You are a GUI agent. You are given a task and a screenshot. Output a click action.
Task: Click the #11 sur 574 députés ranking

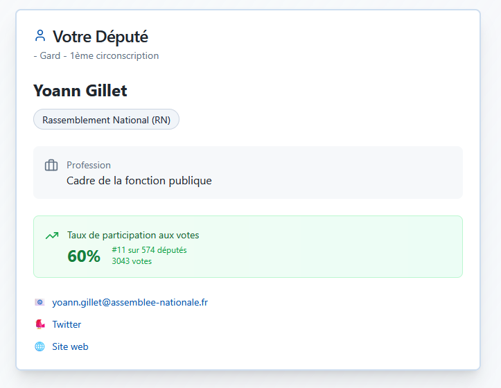click(149, 250)
